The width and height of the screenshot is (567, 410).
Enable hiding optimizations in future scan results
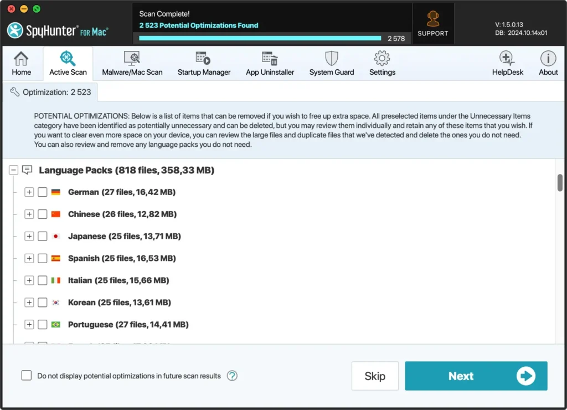(x=27, y=375)
